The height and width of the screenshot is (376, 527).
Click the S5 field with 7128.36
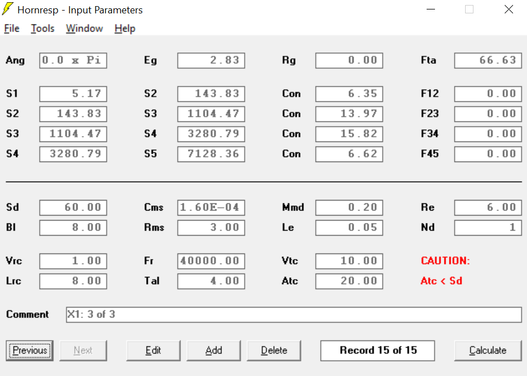pos(211,154)
